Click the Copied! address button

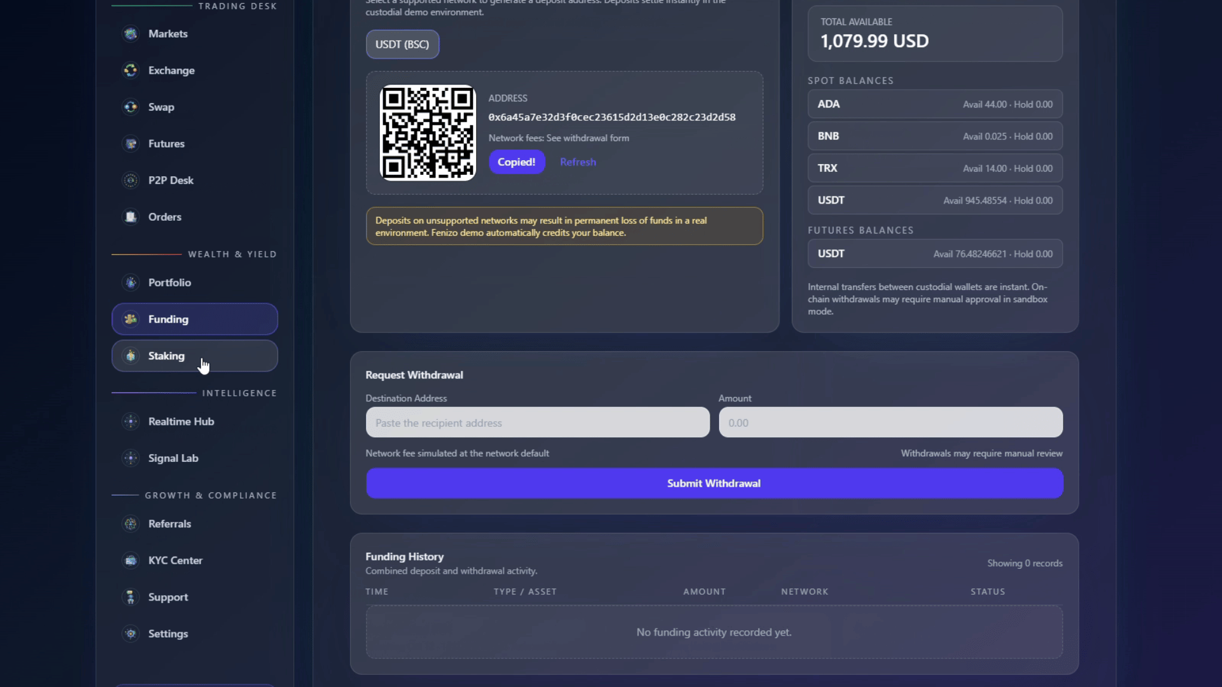516,162
